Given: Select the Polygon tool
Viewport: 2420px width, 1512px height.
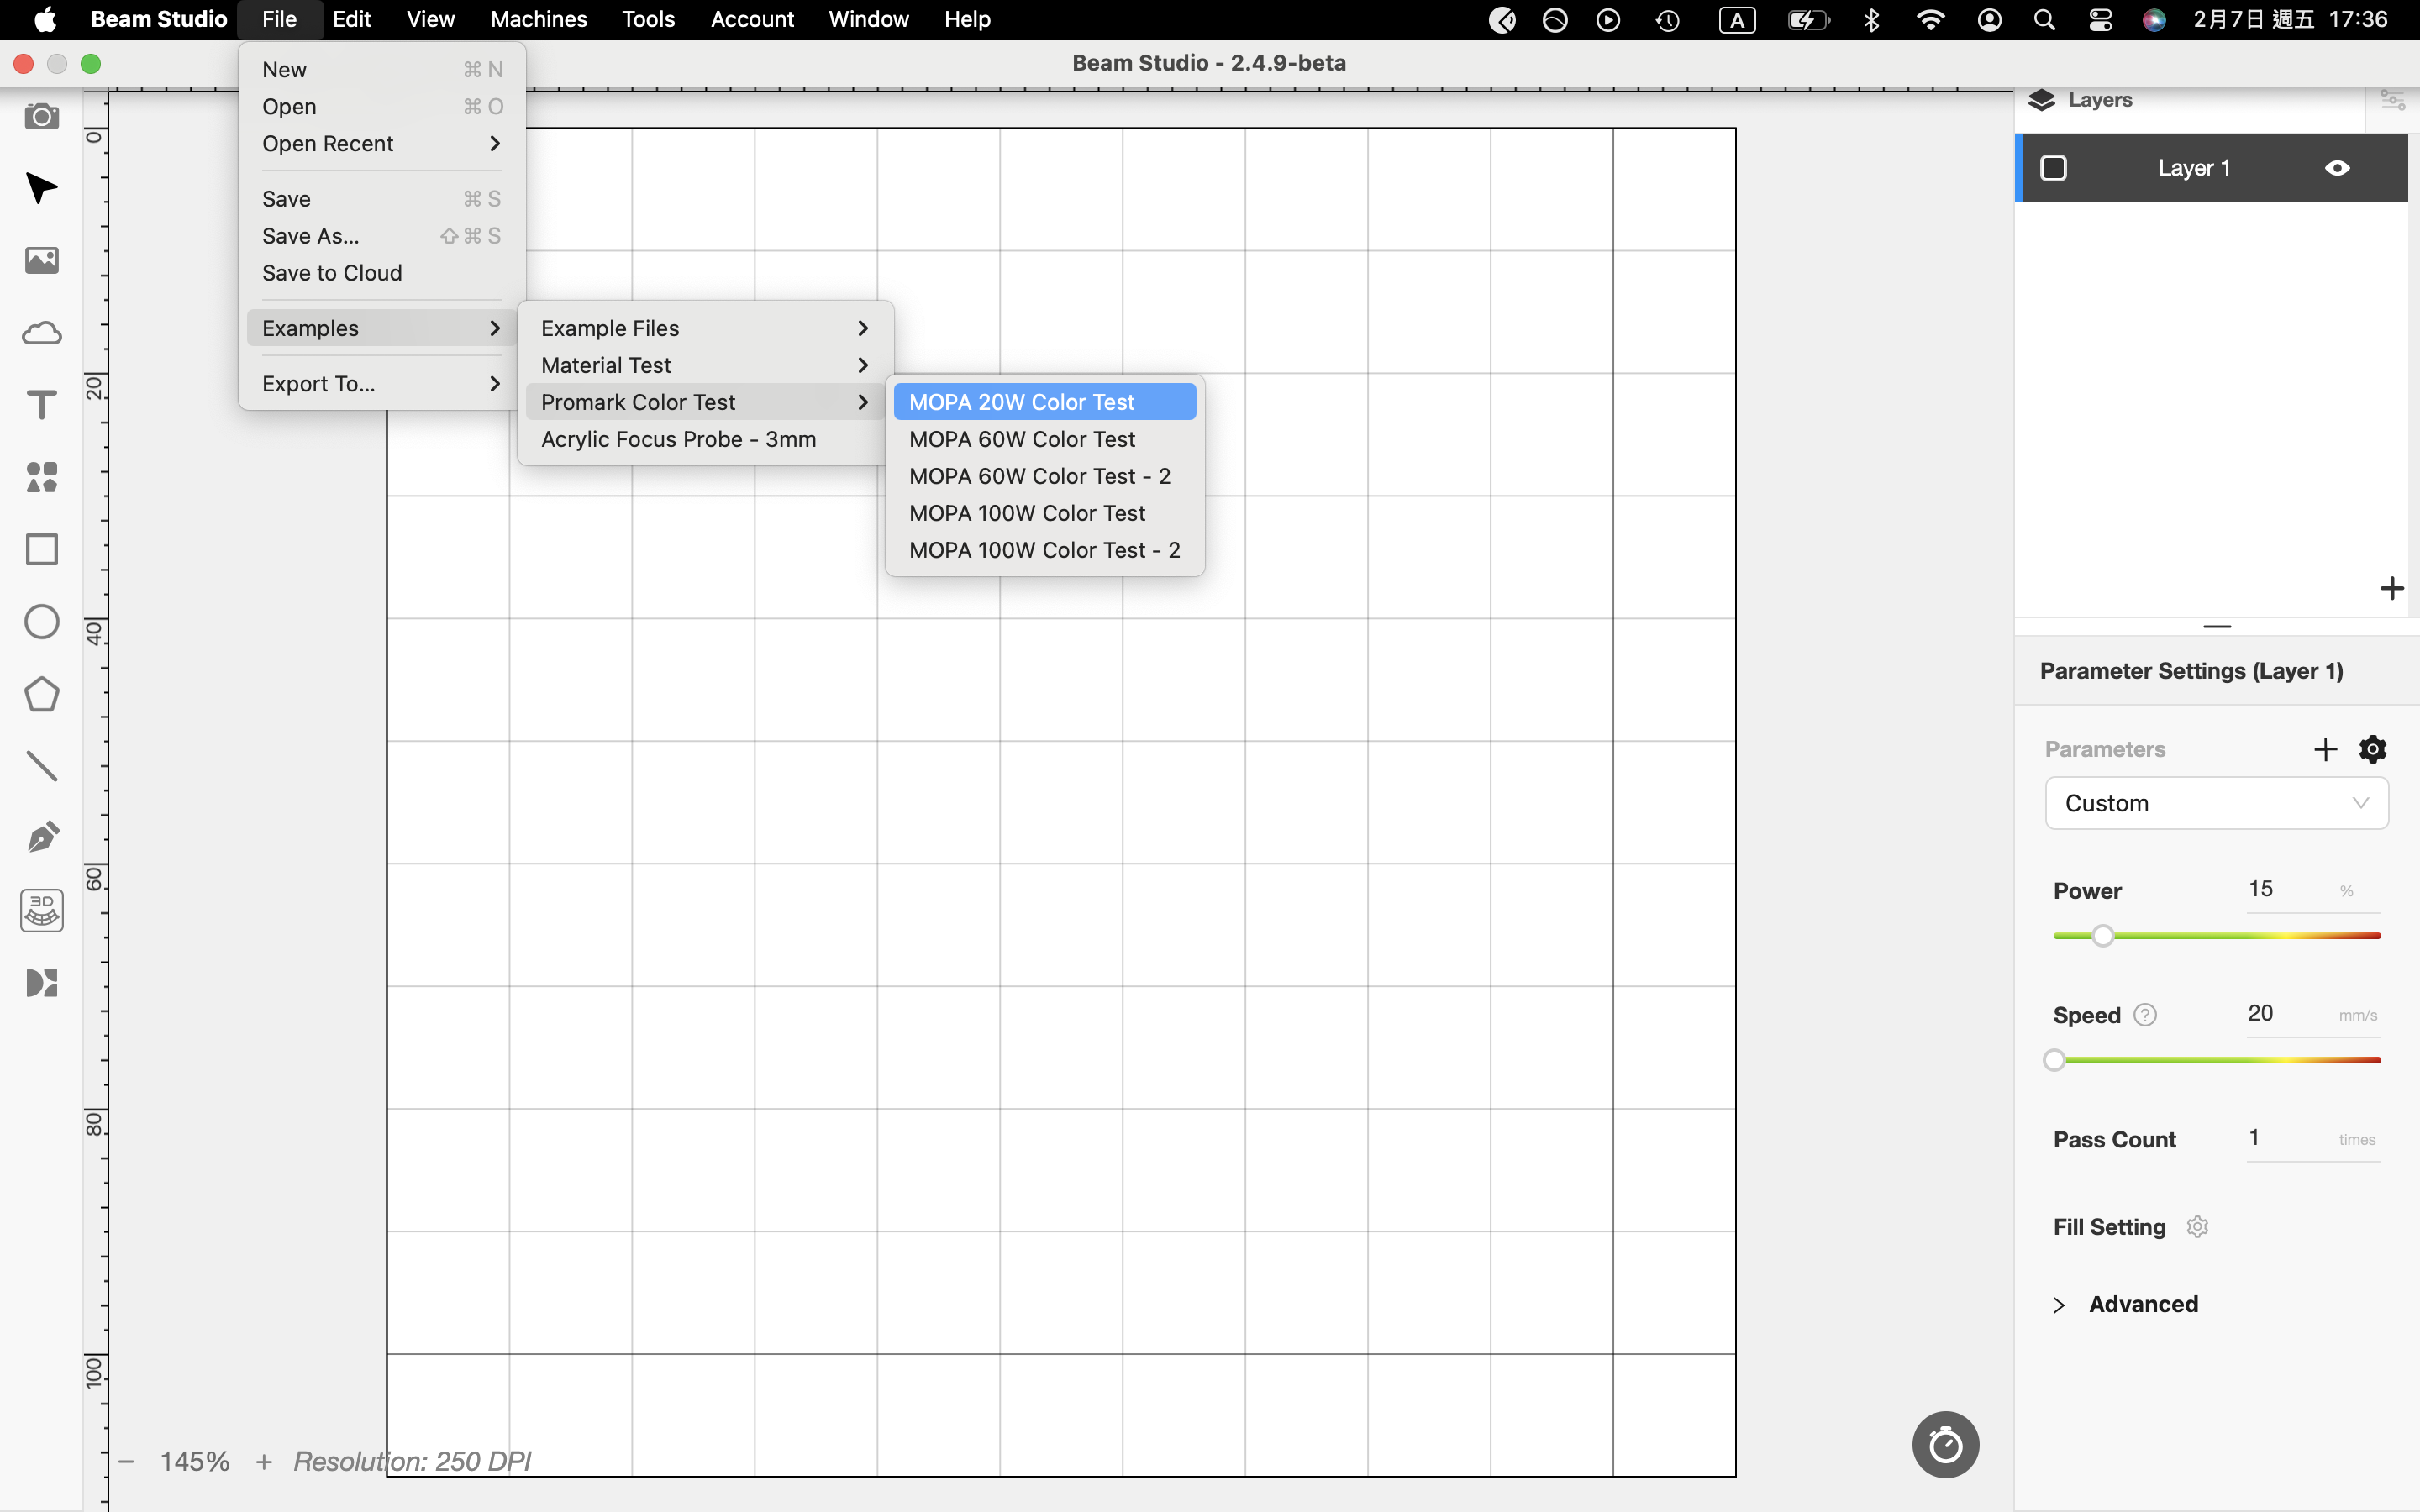Looking at the screenshot, I should 41,694.
